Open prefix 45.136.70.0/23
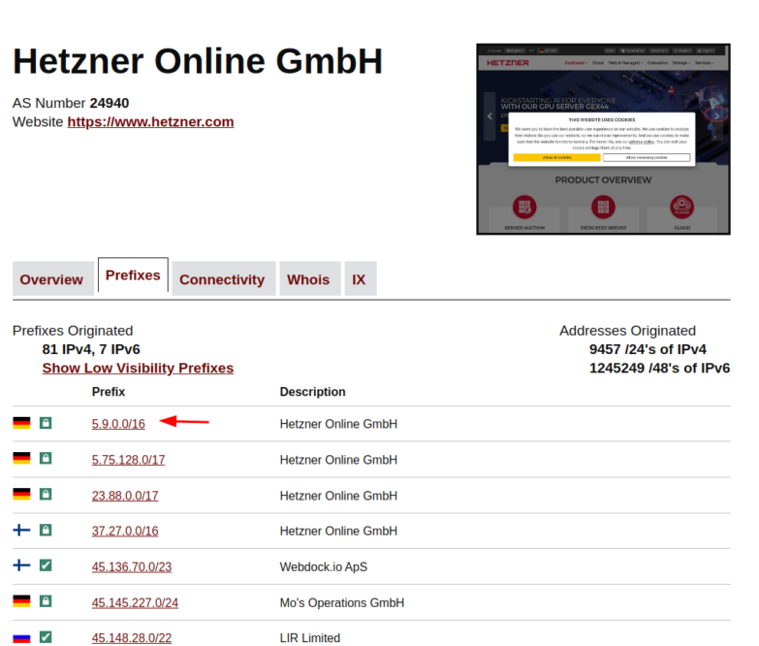The image size is (759, 646). [132, 566]
